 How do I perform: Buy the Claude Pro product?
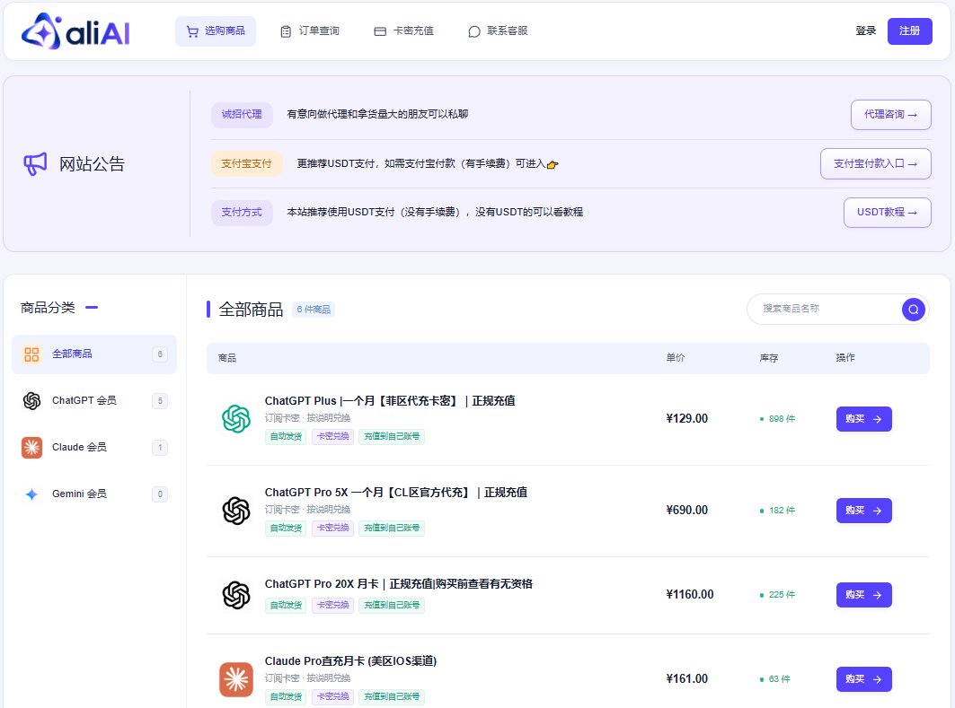click(863, 679)
